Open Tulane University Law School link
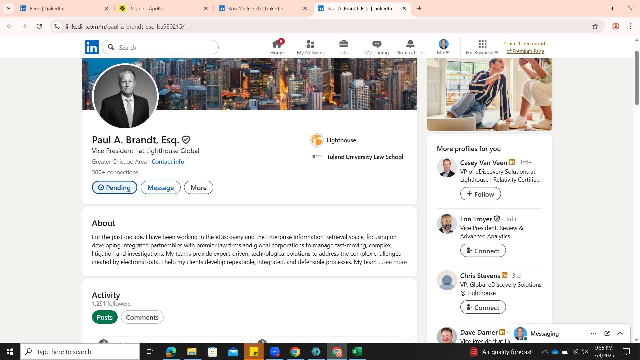Viewport: 640px width, 360px height. click(357, 157)
